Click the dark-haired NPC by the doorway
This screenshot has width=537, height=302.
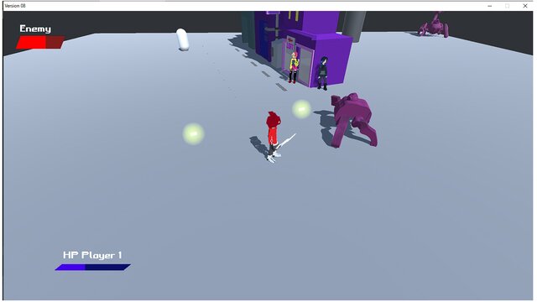pyautogui.click(x=322, y=73)
